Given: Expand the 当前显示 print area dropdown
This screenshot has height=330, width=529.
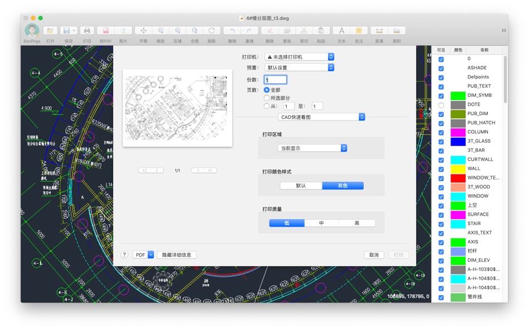Looking at the screenshot, I should tap(312, 148).
